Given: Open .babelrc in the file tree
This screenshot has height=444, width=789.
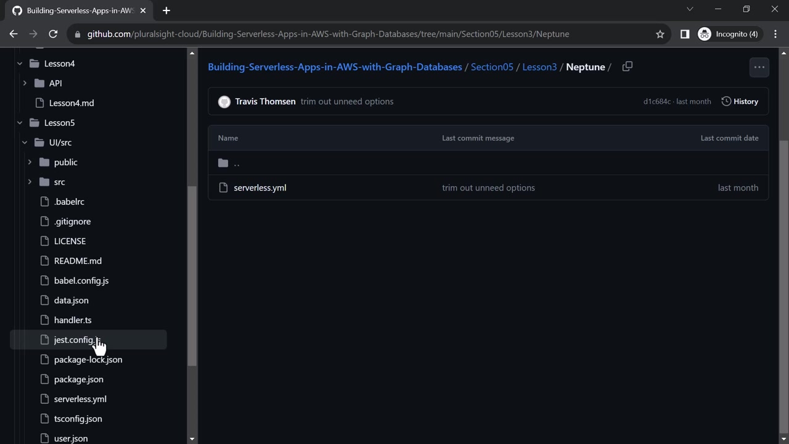Looking at the screenshot, I should click(69, 202).
